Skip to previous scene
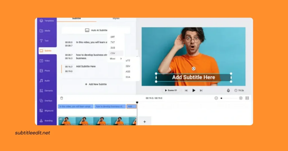288x151 pixels. (x=186, y=90)
